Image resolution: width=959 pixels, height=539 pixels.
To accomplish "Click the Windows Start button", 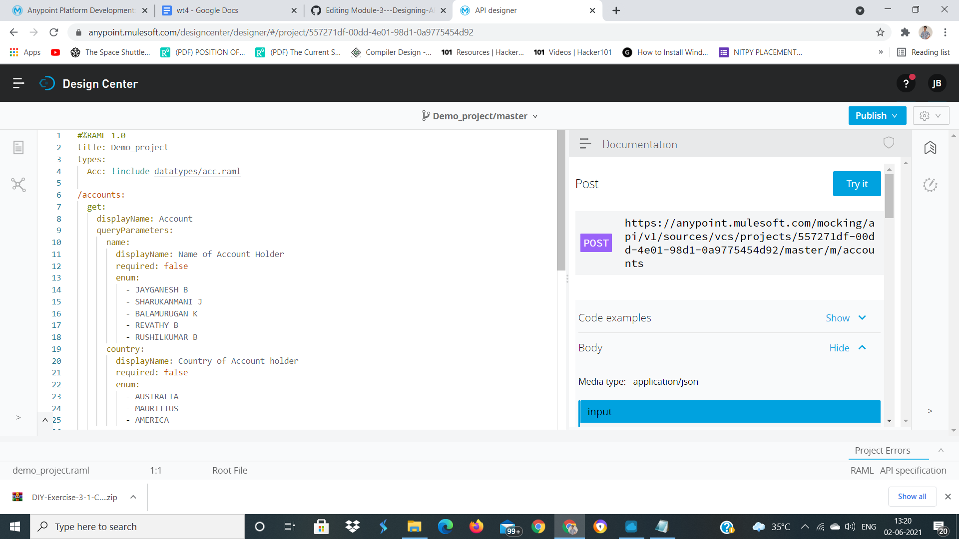I will point(15,527).
